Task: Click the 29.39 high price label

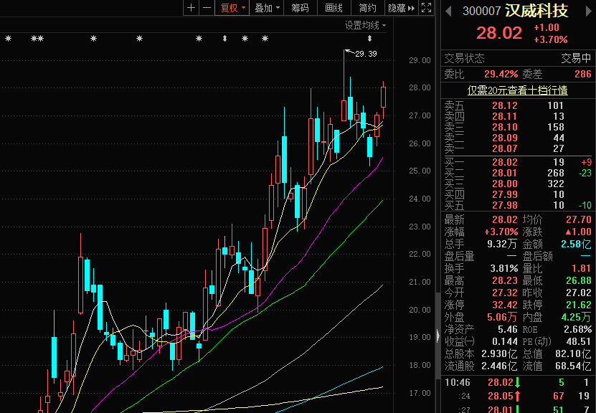Action: point(366,54)
